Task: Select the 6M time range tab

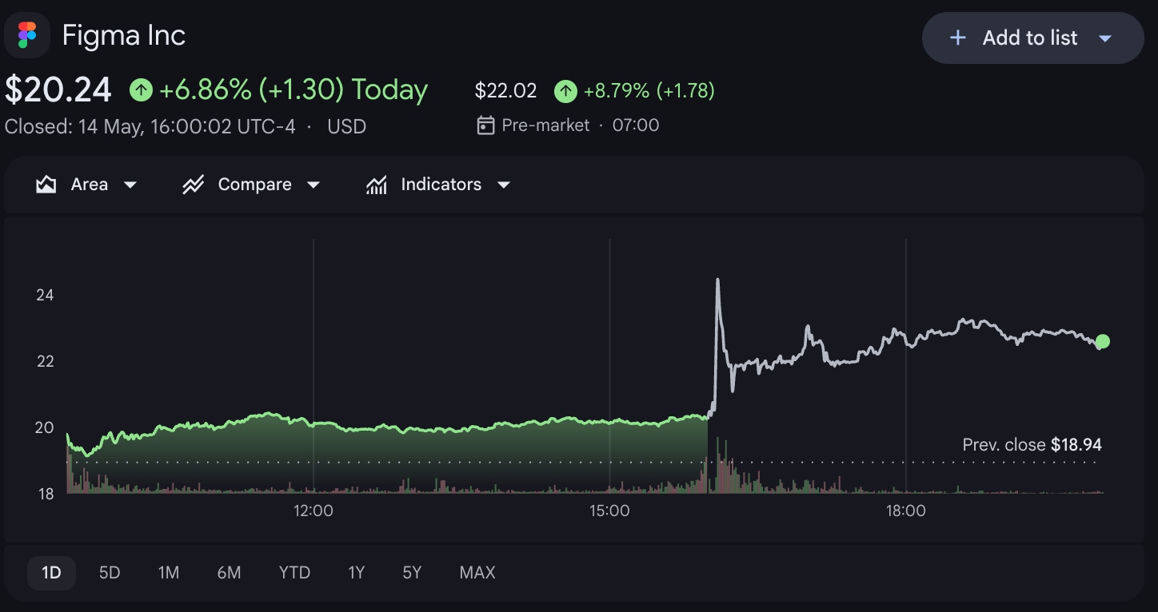Action: [229, 573]
